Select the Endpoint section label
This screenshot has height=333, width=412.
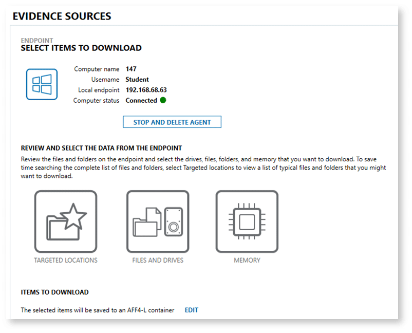(x=37, y=40)
